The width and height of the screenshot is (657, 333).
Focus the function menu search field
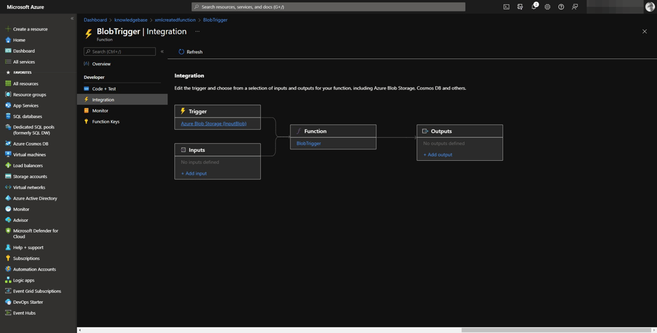click(x=120, y=51)
